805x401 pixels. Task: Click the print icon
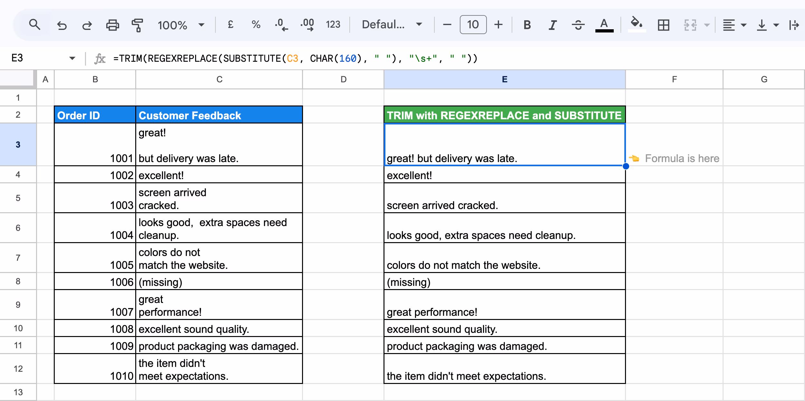(x=112, y=25)
